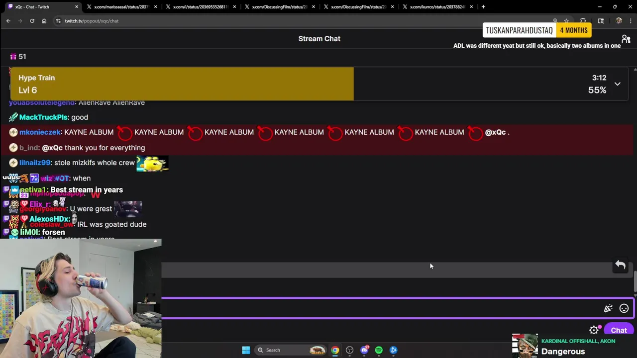Click the browser home button
637x358 pixels.
44,21
